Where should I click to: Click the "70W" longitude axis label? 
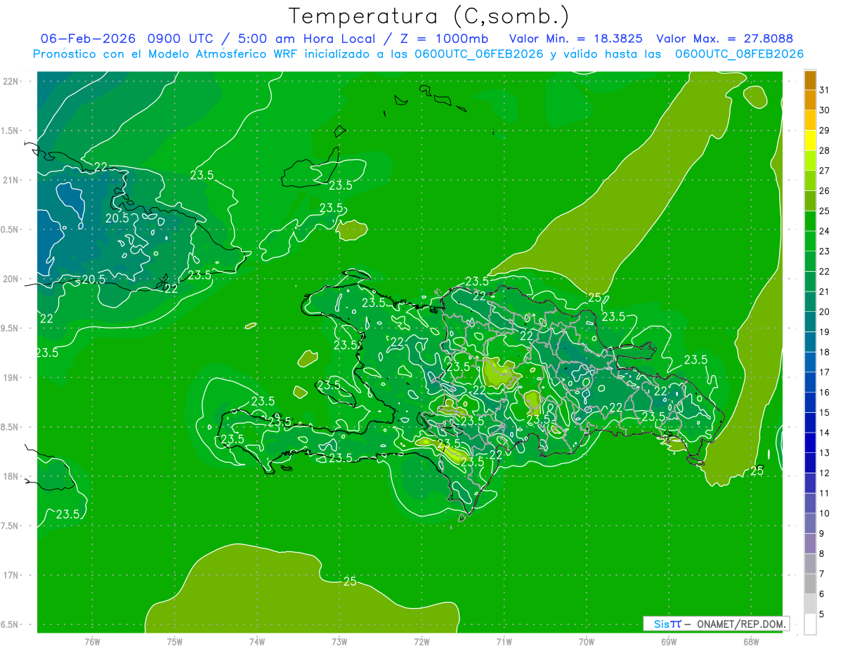tap(586, 642)
